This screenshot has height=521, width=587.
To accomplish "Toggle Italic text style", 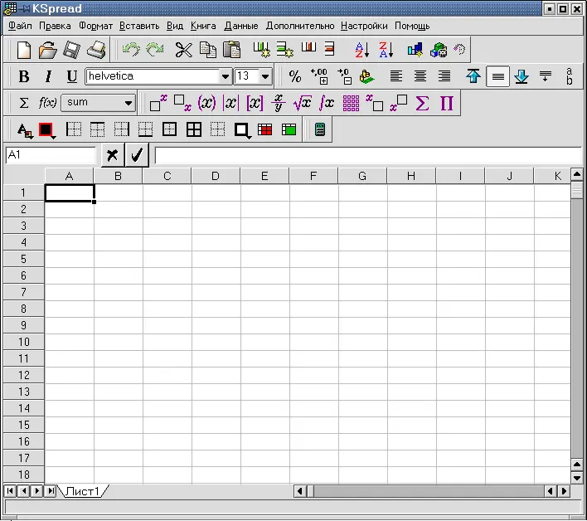I will [x=48, y=76].
